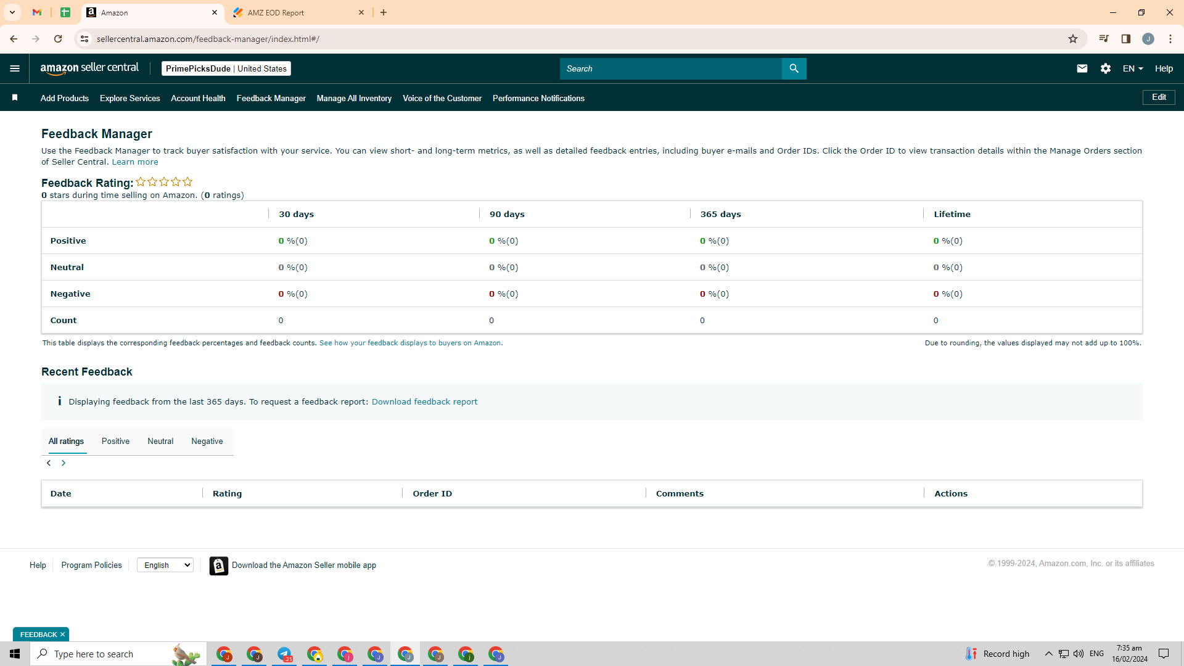Open See how your feedback displays link
The width and height of the screenshot is (1184, 666).
411,343
